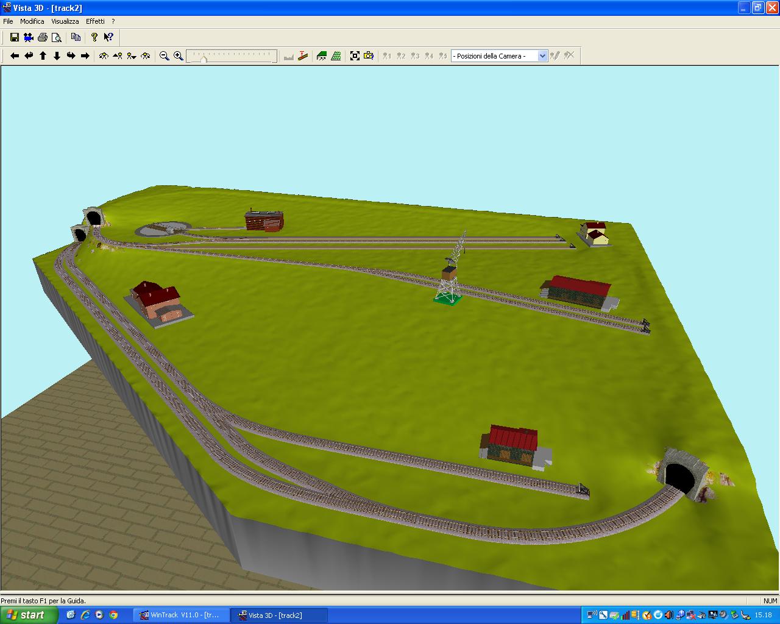This screenshot has height=624, width=780.
Task: Move camera left with left arrow icon
Action: [x=15, y=56]
